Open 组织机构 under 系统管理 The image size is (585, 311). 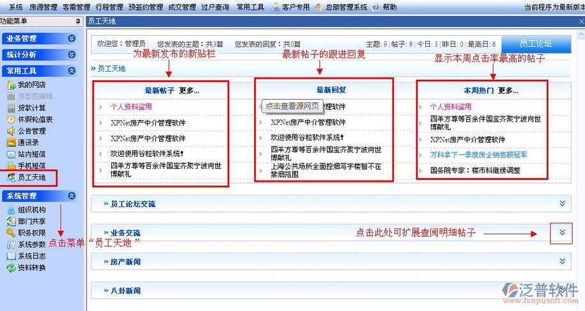coord(31,210)
